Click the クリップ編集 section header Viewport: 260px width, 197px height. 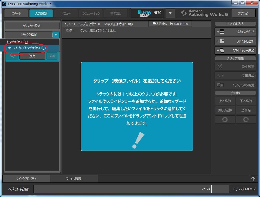235,58
